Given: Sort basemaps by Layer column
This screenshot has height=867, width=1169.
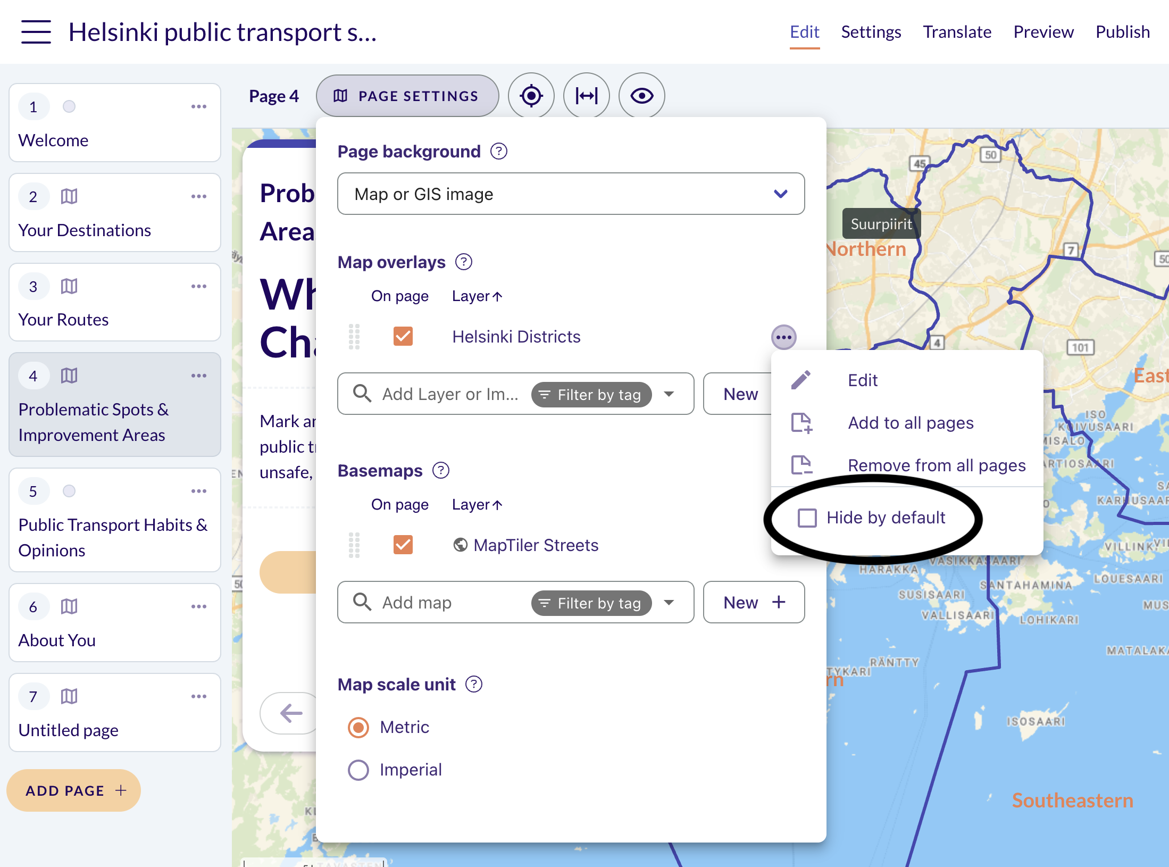Looking at the screenshot, I should point(477,505).
